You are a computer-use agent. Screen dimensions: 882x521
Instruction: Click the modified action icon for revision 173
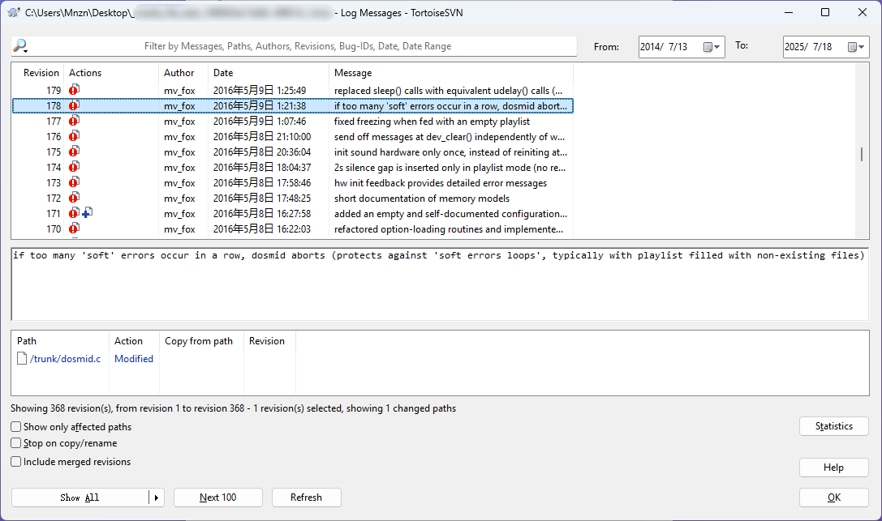pyautogui.click(x=74, y=182)
